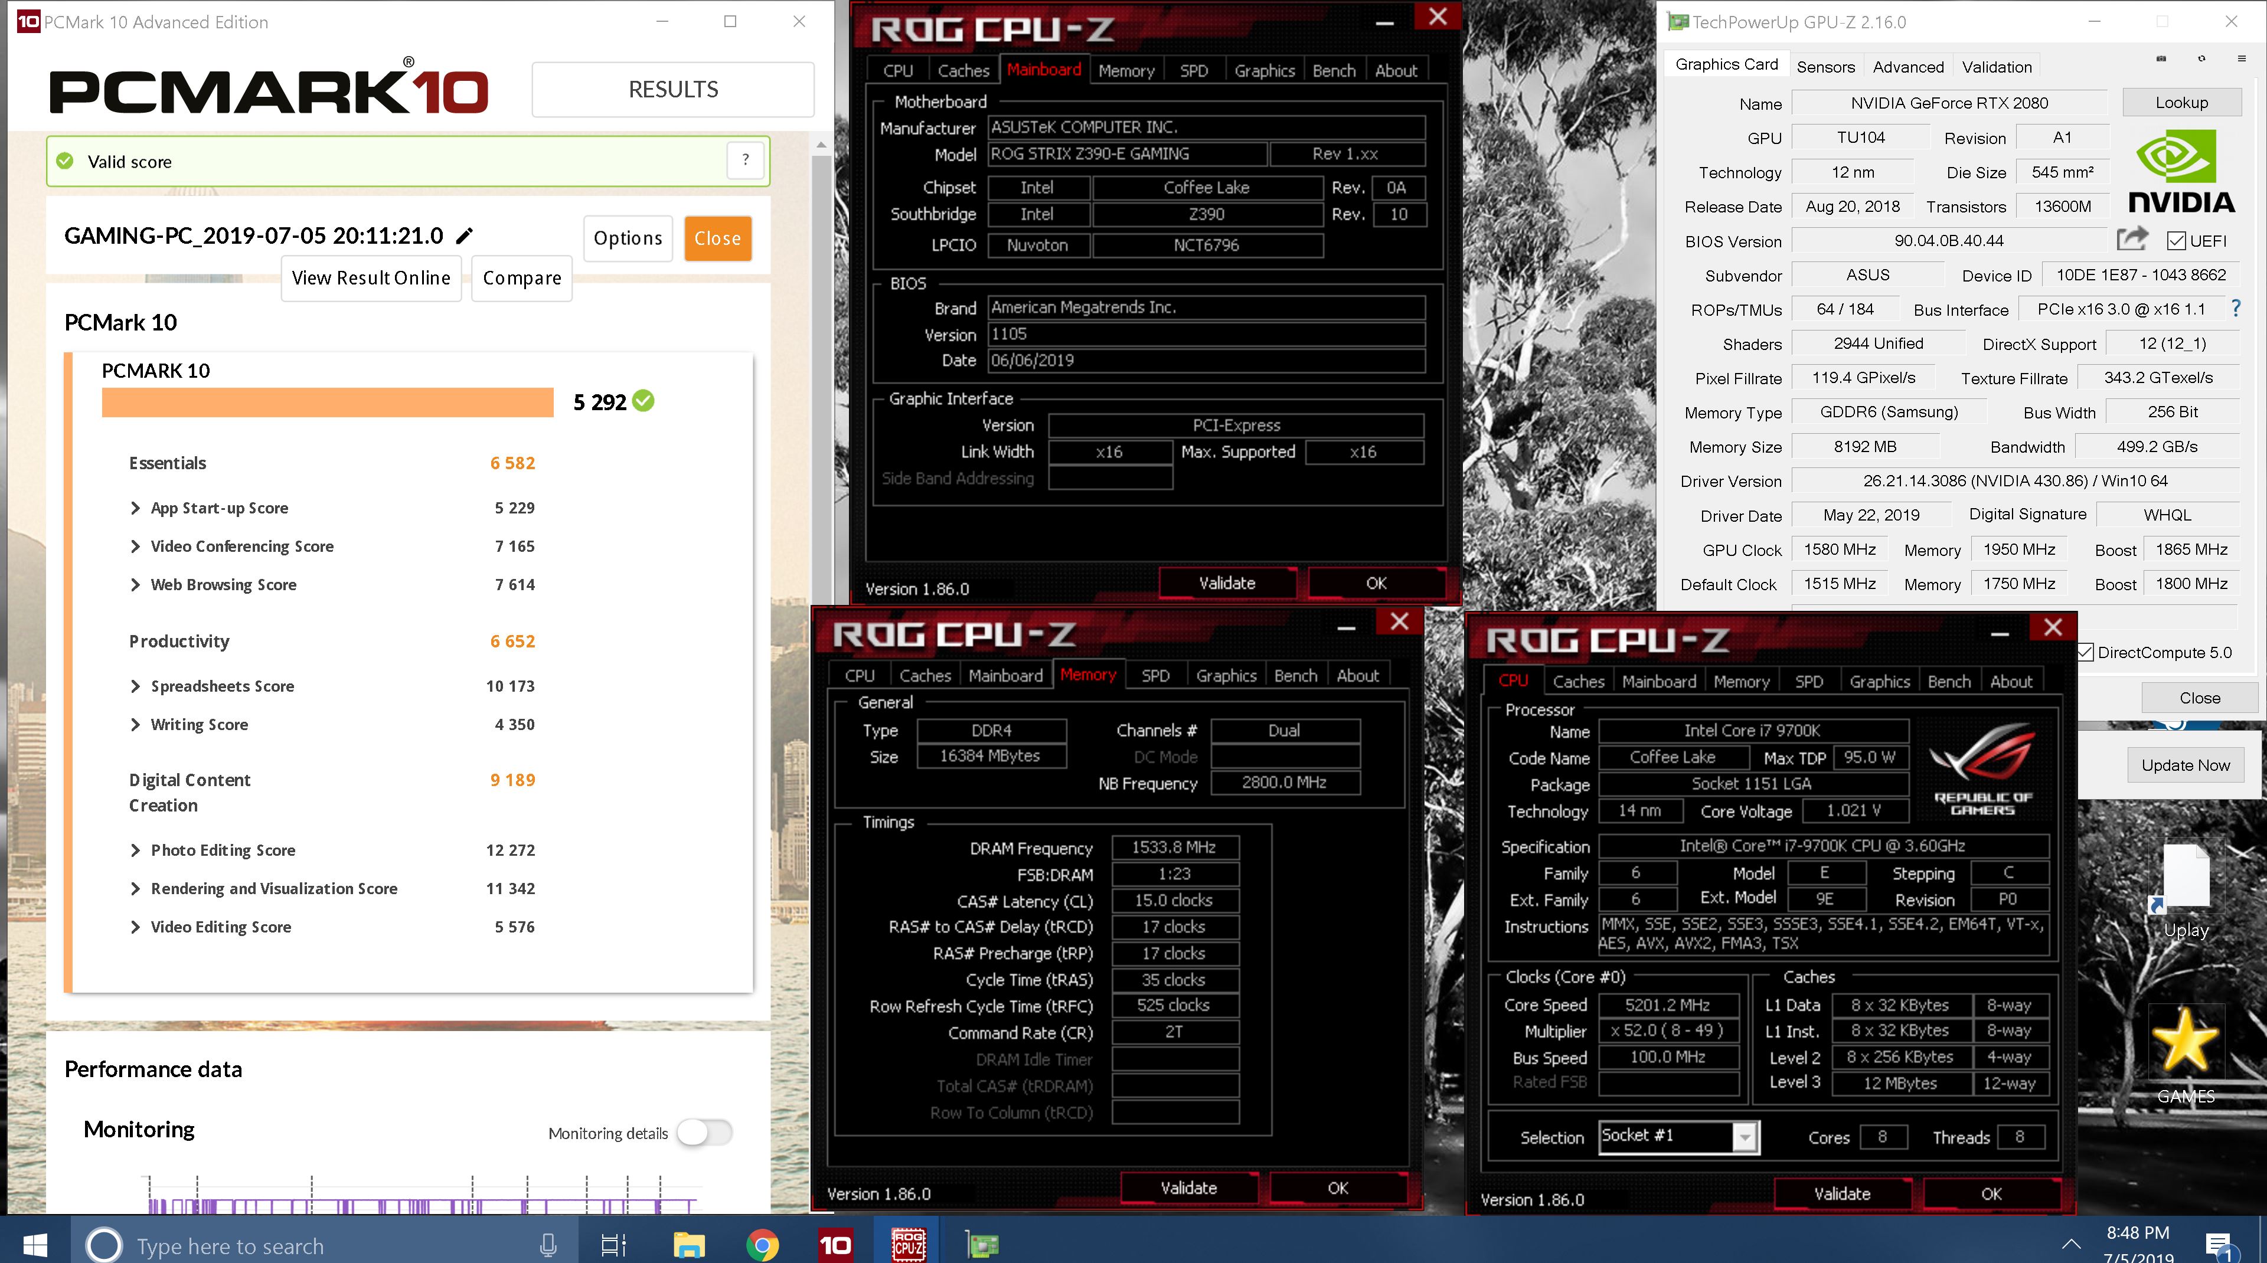The height and width of the screenshot is (1263, 2267).
Task: Switch to PCMark 10 taskbar icon
Action: tap(835, 1245)
